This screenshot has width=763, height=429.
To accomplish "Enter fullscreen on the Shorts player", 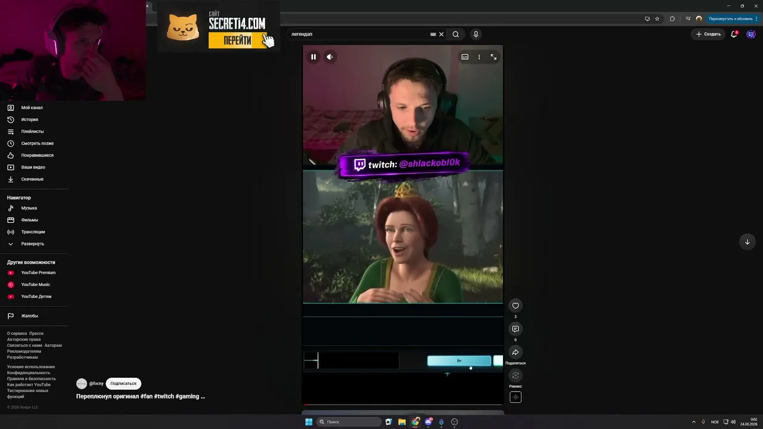I will tap(494, 57).
